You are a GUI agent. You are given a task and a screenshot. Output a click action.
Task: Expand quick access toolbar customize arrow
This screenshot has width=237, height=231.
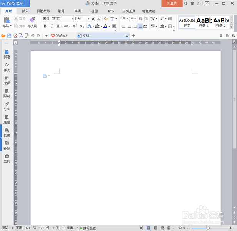point(47,36)
